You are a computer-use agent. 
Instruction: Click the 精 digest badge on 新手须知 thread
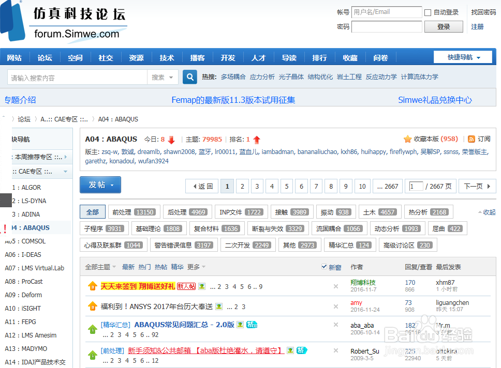click(x=301, y=350)
